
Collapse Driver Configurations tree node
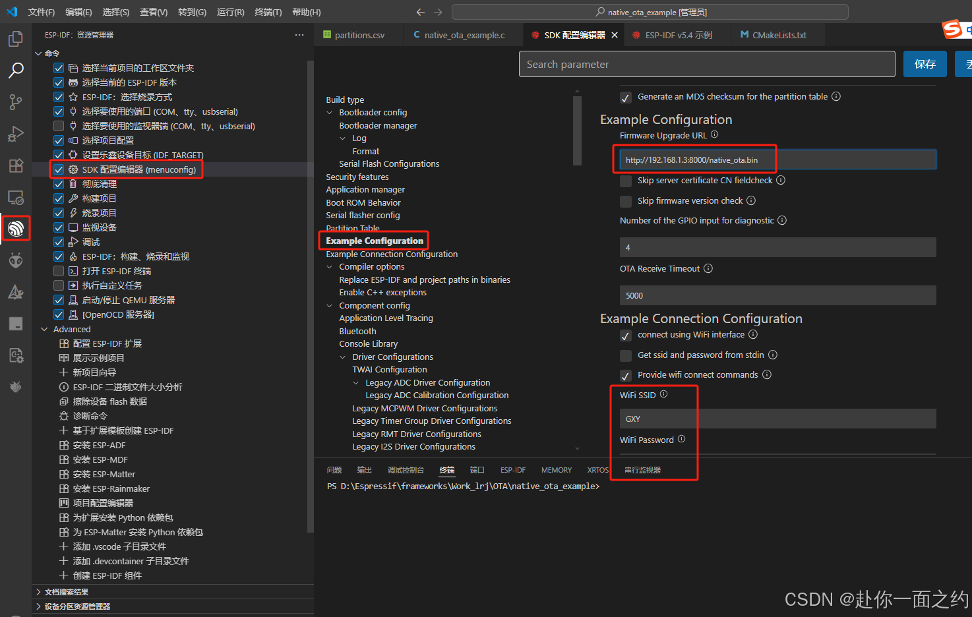coord(343,357)
